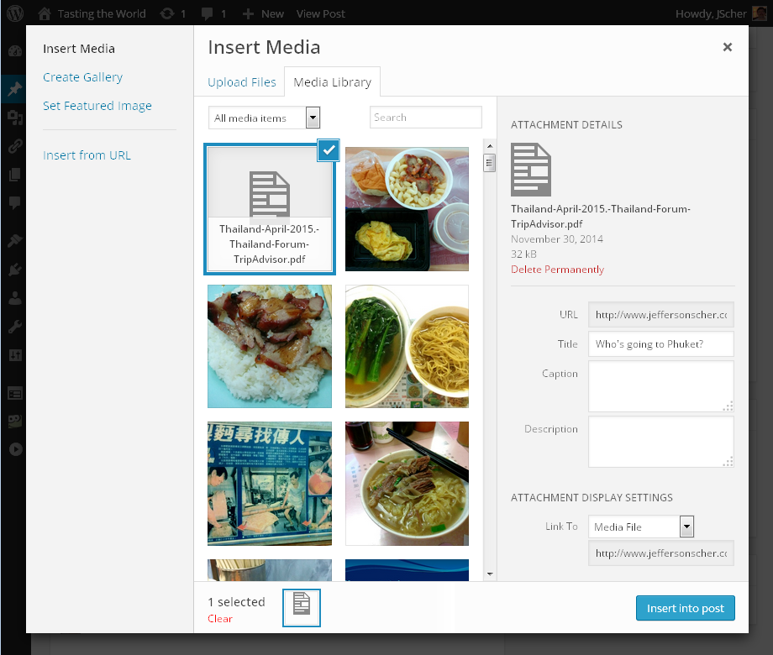
Task: Uncheck the selected PDF checkmark
Action: click(x=329, y=150)
